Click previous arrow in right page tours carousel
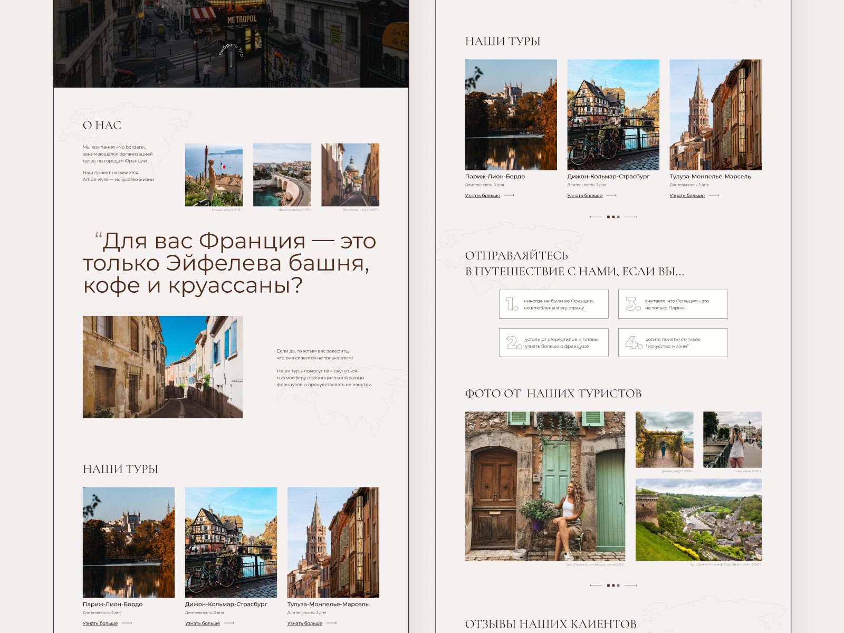The height and width of the screenshot is (633, 844). [x=596, y=217]
